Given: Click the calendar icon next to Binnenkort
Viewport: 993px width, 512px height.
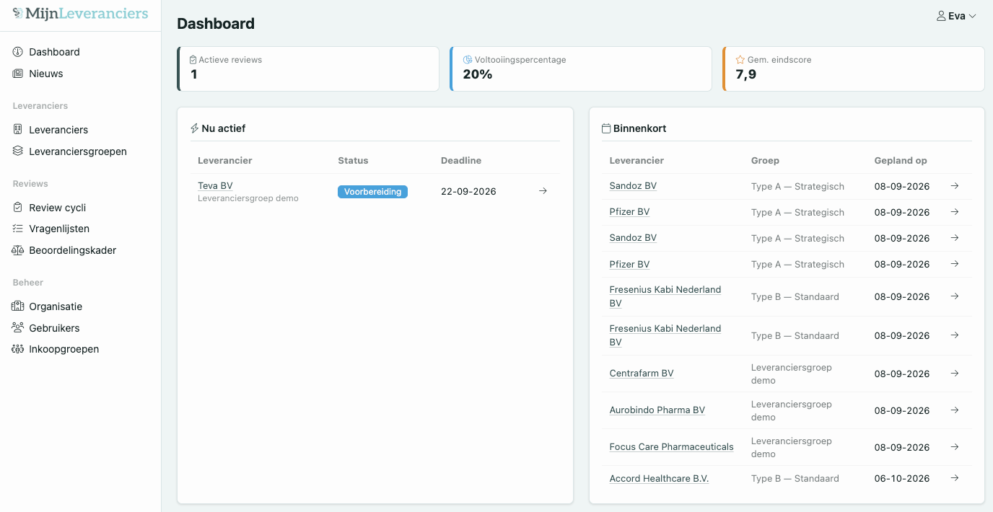Looking at the screenshot, I should pos(606,128).
